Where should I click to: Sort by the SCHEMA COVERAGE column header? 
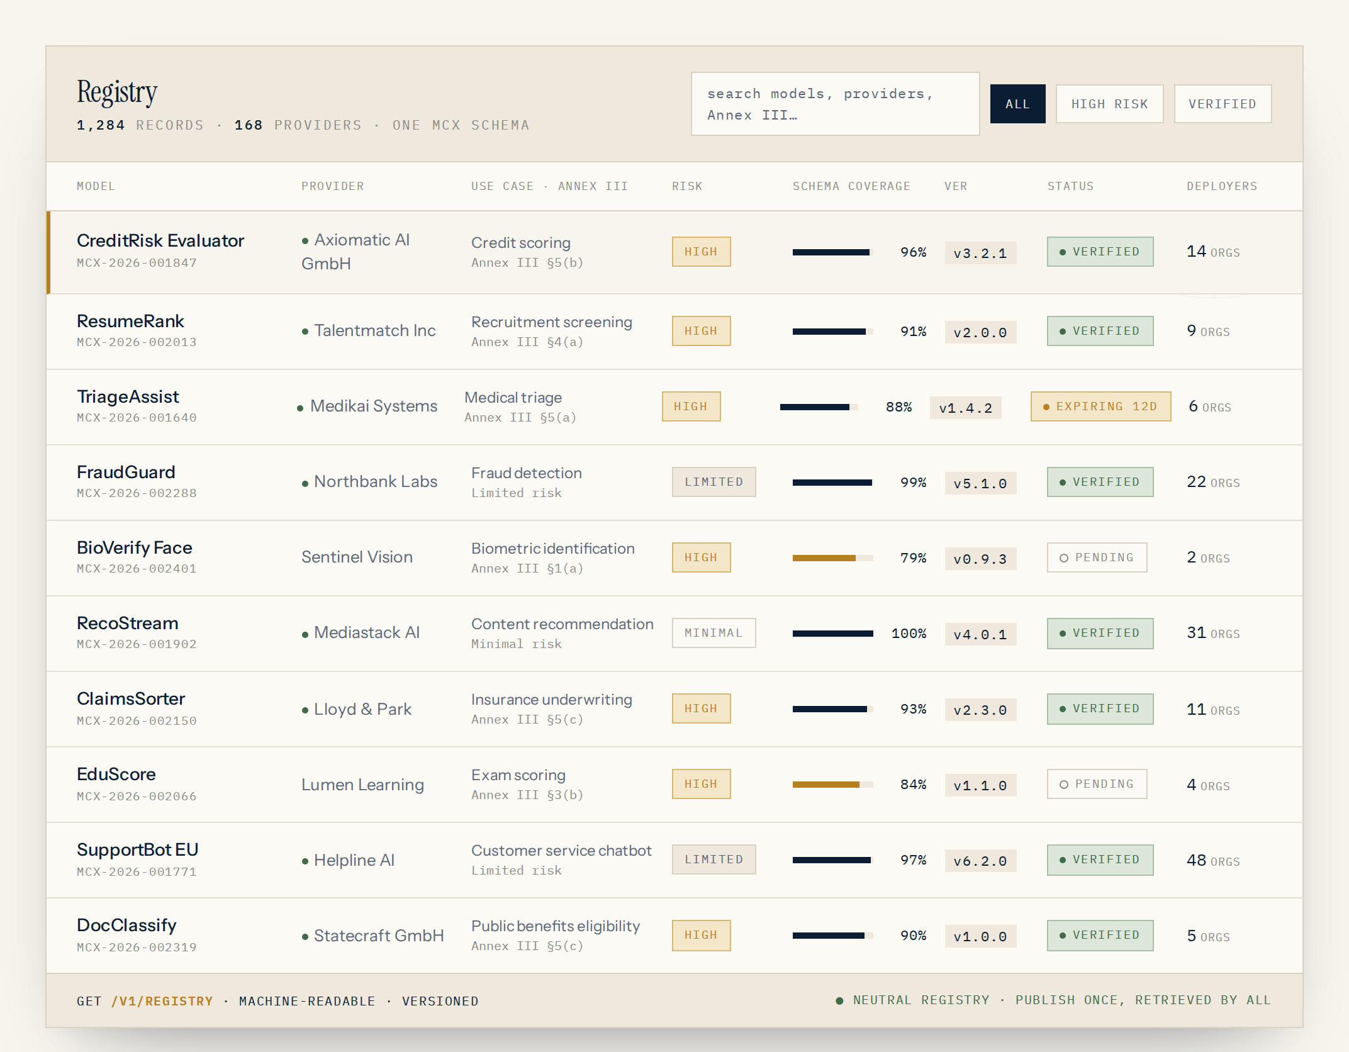[851, 186]
